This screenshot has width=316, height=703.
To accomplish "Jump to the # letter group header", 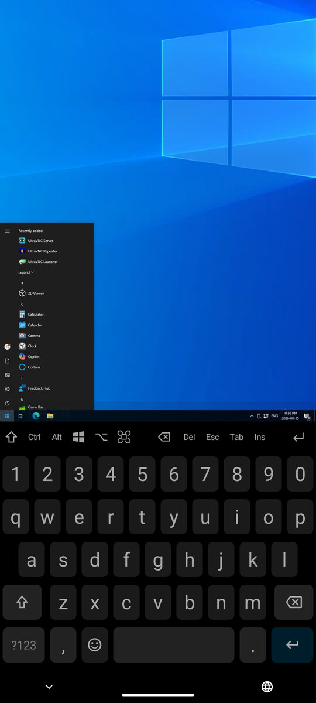I will point(22,283).
